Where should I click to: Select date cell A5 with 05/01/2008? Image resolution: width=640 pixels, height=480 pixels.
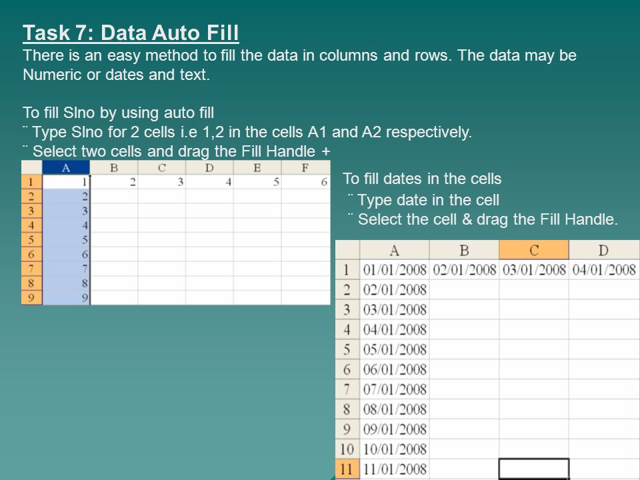click(x=394, y=349)
